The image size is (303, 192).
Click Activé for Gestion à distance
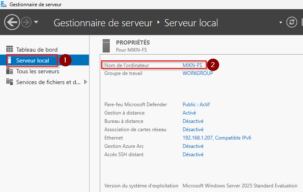click(189, 113)
